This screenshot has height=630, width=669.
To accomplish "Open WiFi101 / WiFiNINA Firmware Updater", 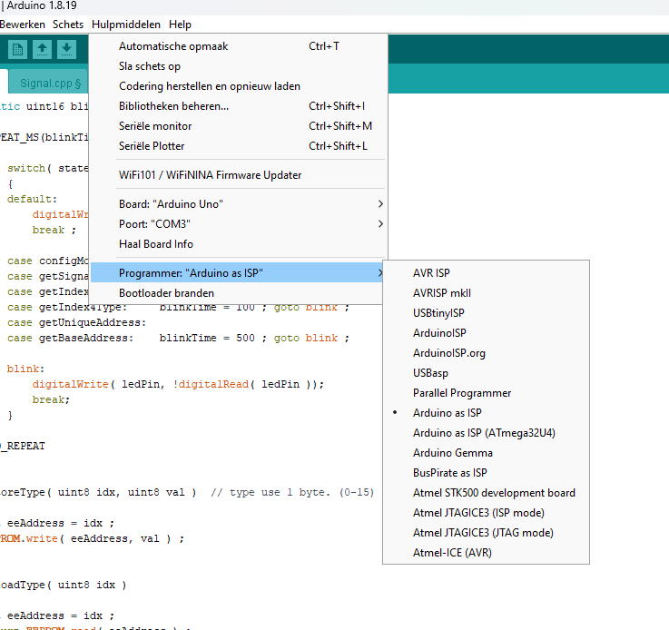I will click(210, 175).
